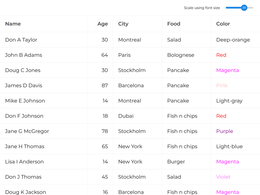This screenshot has height=195, width=260.
Task: Sort by the Age column header
Action: [x=103, y=24]
